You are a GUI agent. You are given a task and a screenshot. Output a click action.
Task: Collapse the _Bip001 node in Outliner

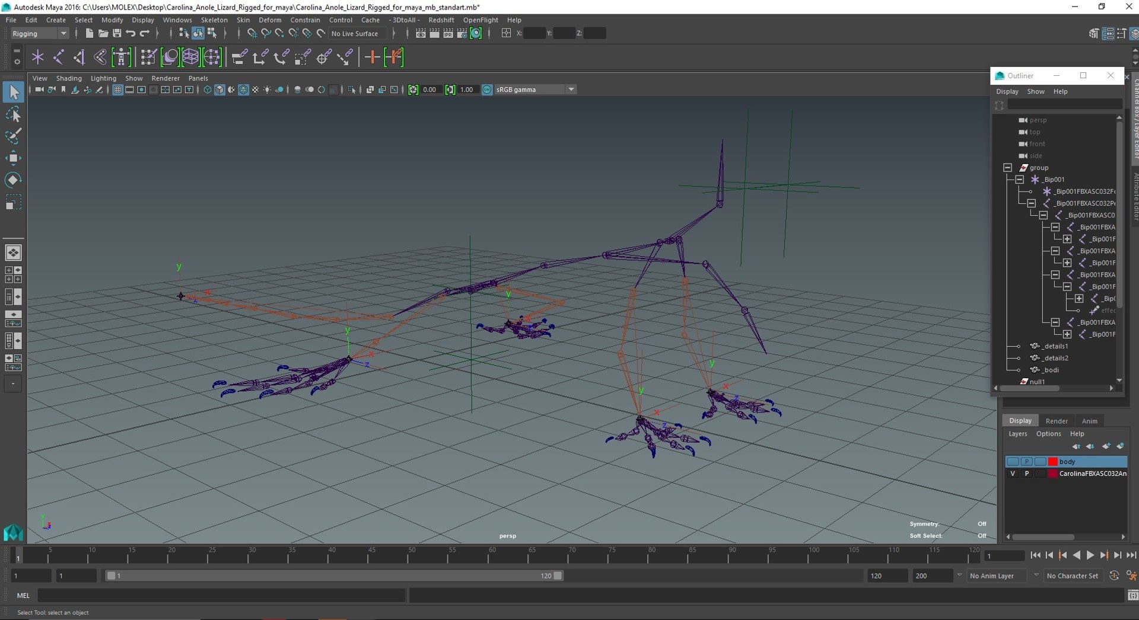click(x=1019, y=180)
